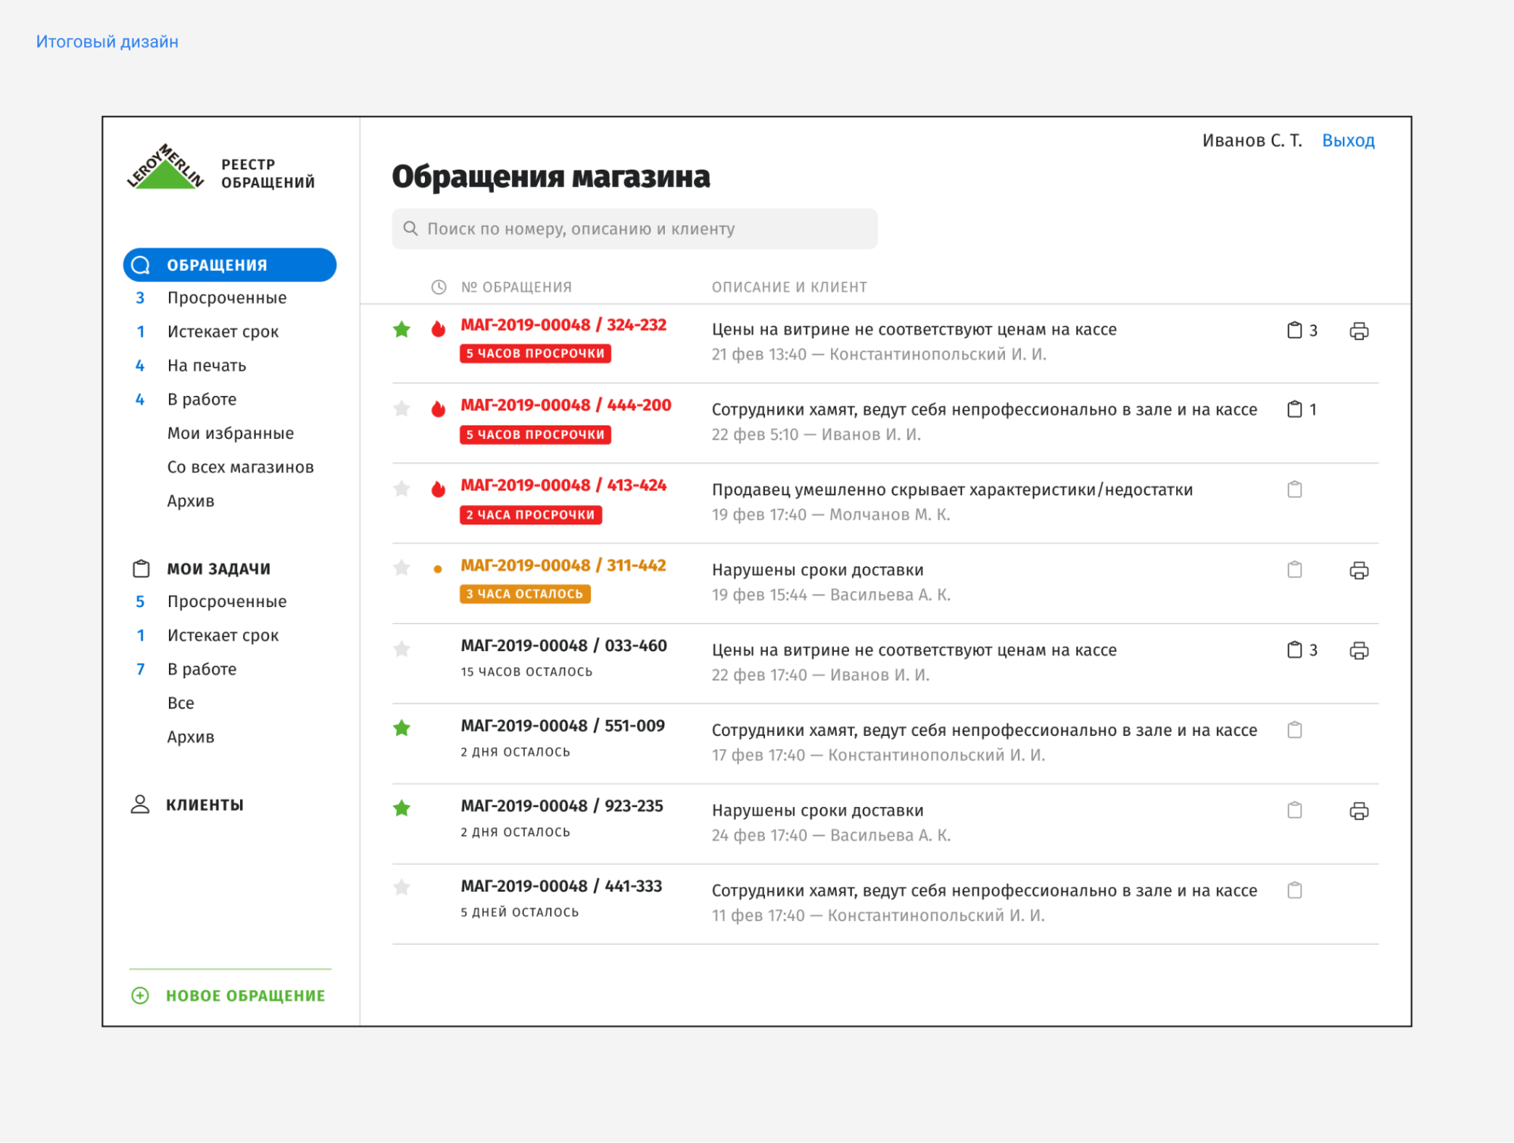Open Архив under МОИ ЗАДАЧИ

tap(190, 736)
